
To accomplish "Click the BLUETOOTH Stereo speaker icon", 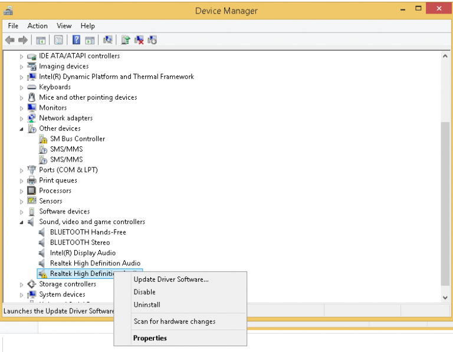I will 42,242.
